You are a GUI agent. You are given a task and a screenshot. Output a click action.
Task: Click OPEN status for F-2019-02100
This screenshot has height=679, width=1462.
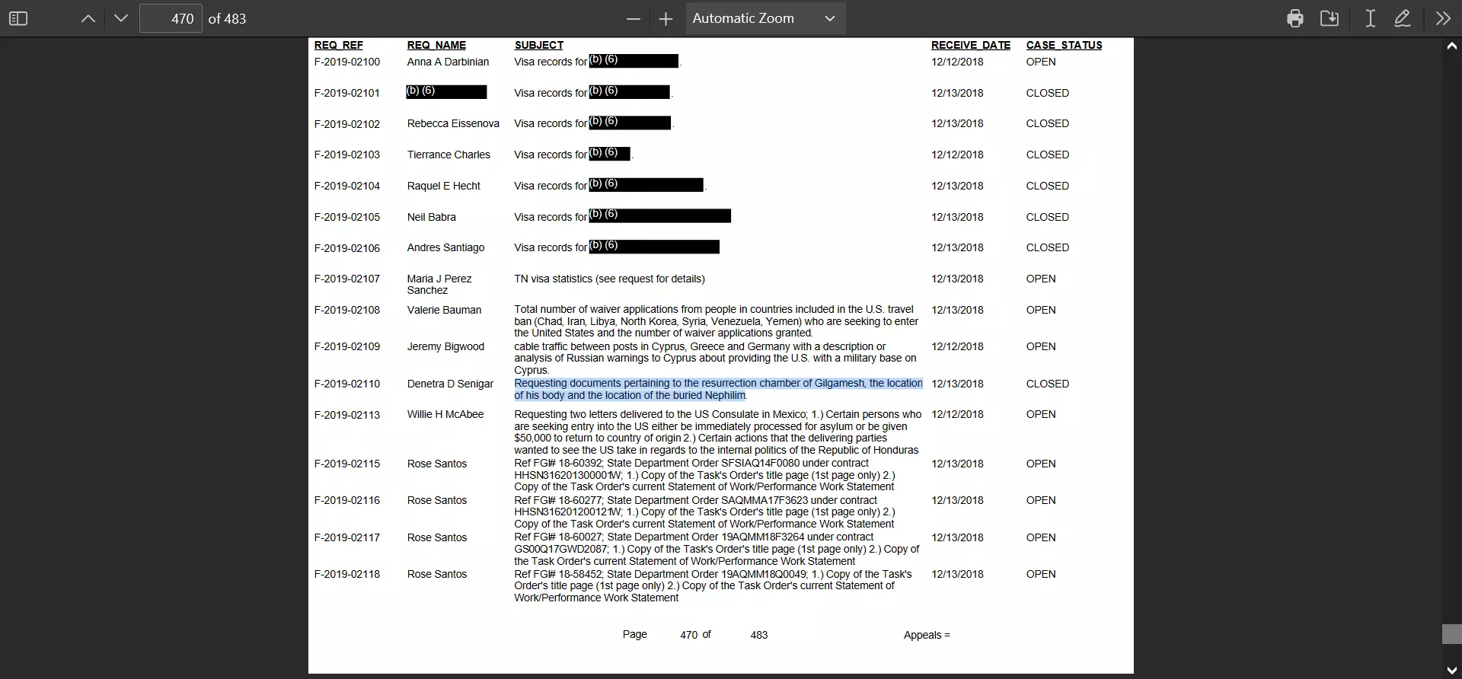pos(1040,62)
